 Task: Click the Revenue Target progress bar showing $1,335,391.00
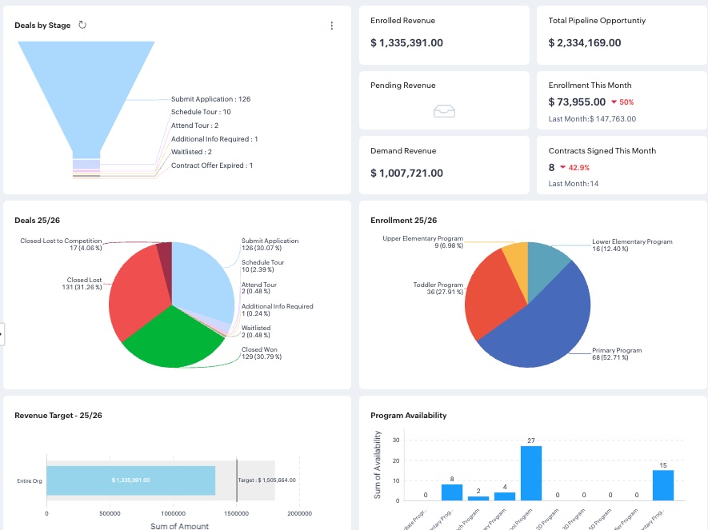(x=131, y=480)
